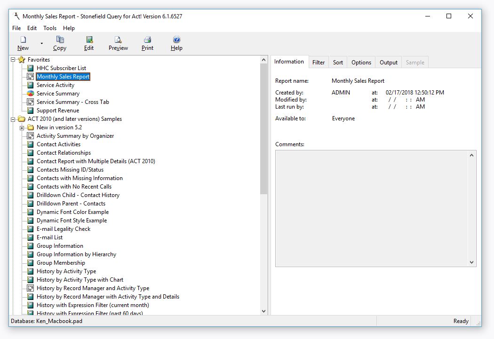This screenshot has height=339, width=494.
Task: Switch to the Output tab
Action: [x=389, y=63]
